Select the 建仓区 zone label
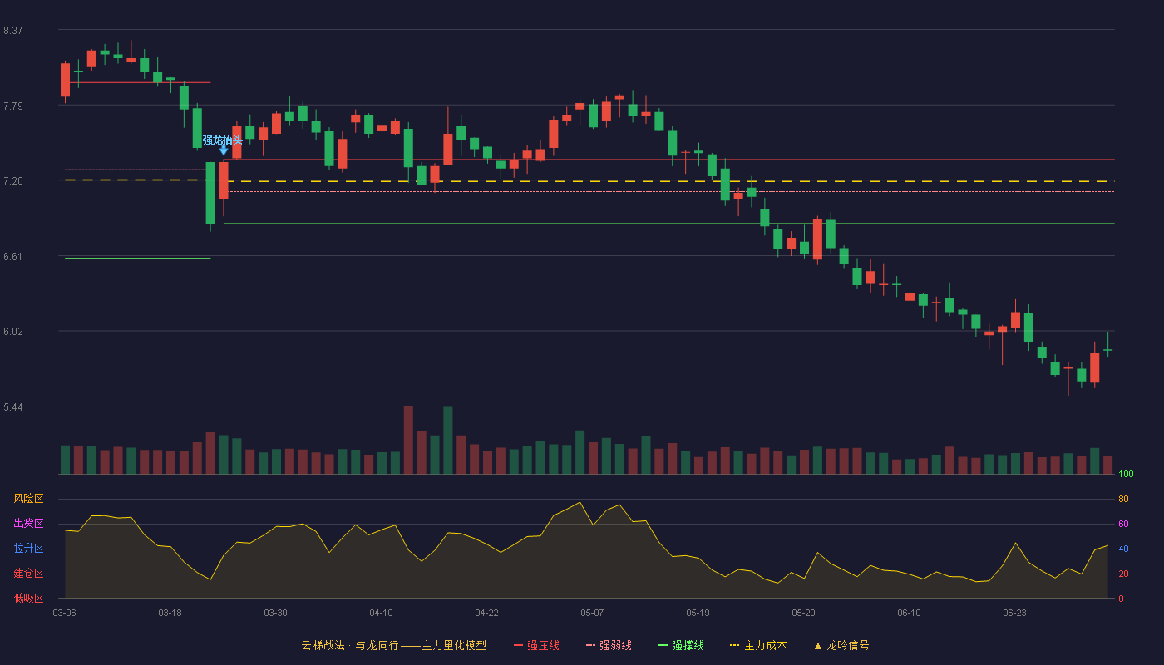This screenshot has height=665, width=1164. tap(28, 574)
